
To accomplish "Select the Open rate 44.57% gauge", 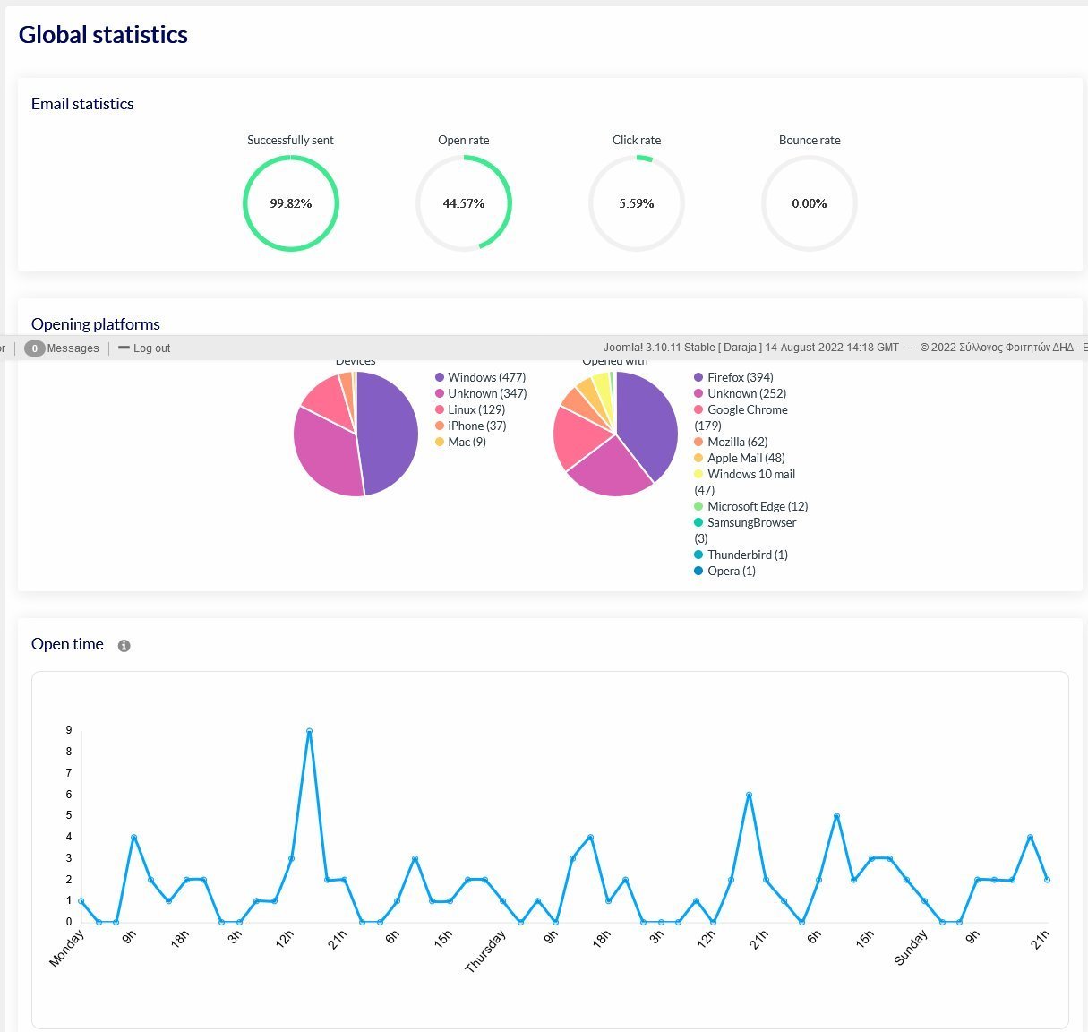I will 464,204.
